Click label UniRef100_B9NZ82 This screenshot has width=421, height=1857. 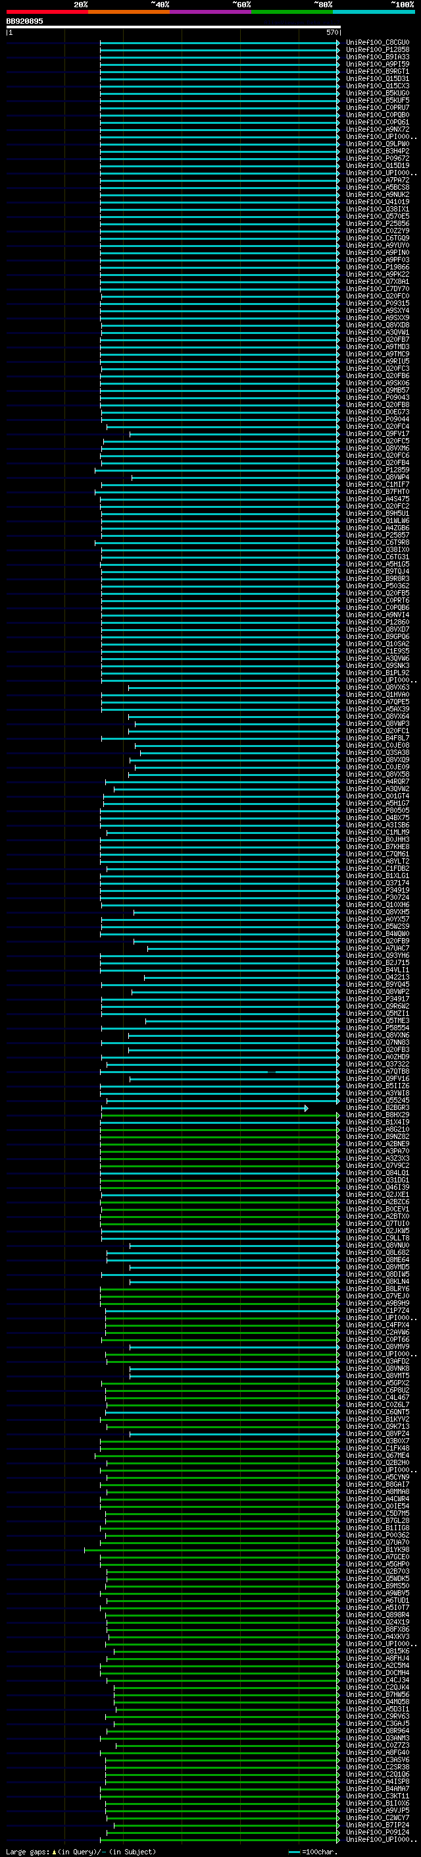[x=378, y=1136]
